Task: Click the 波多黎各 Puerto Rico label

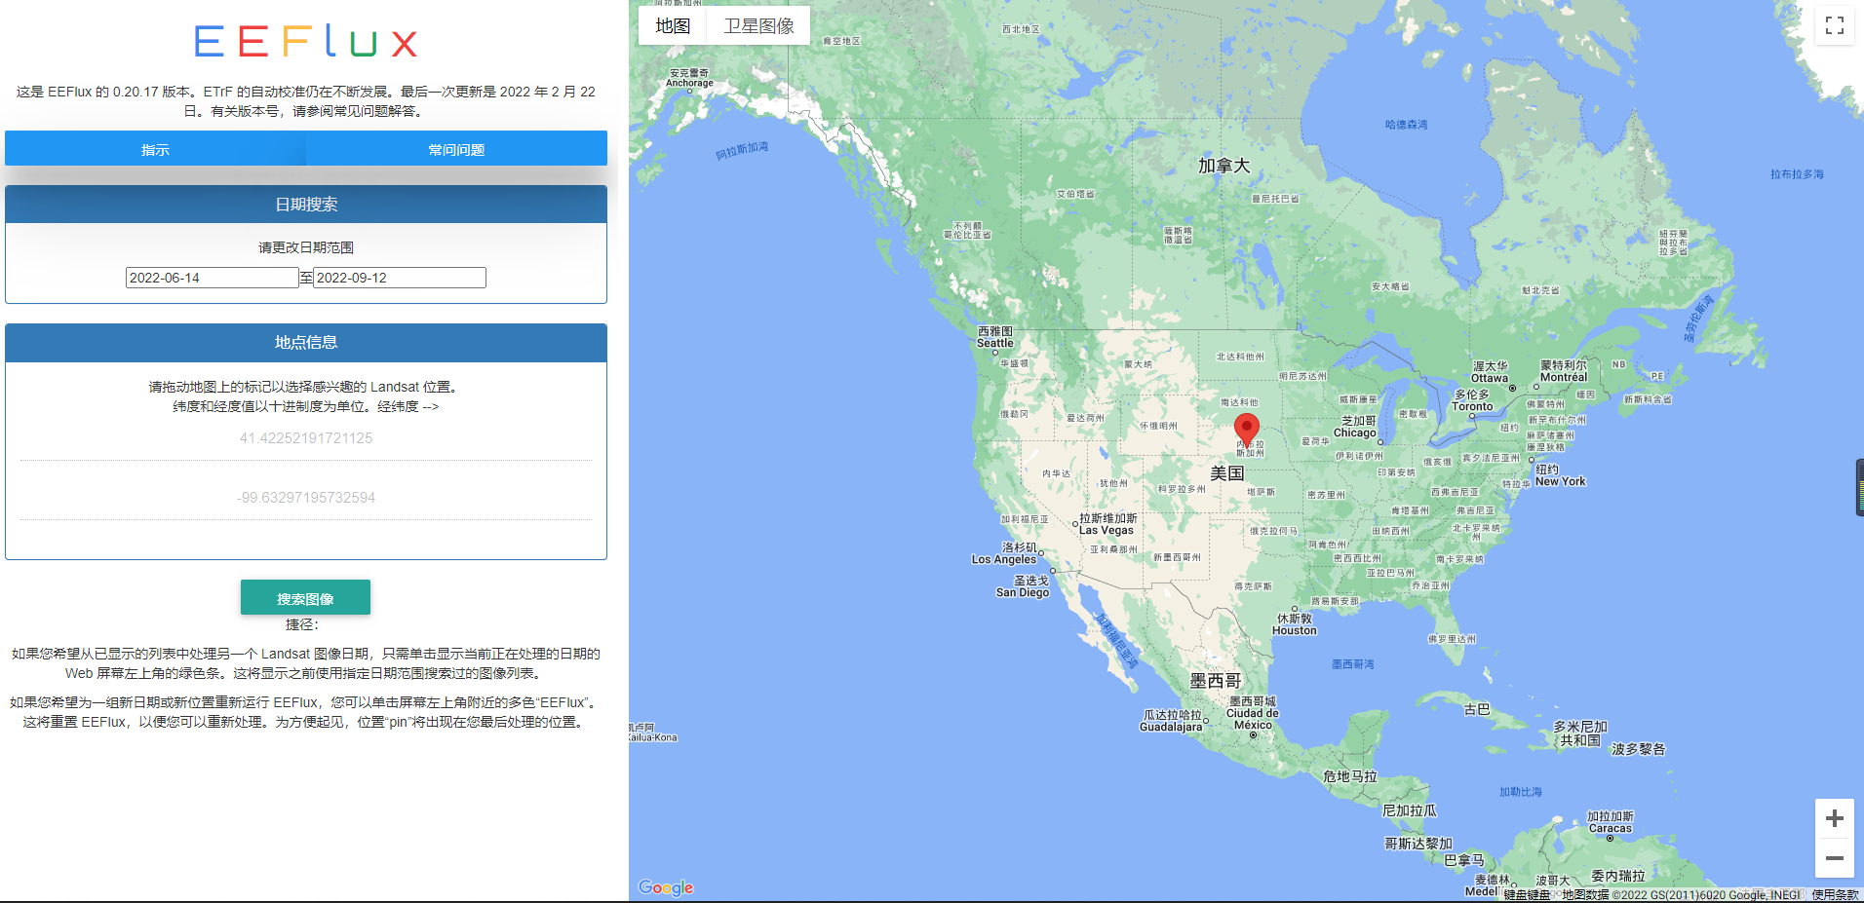Action: click(1639, 749)
